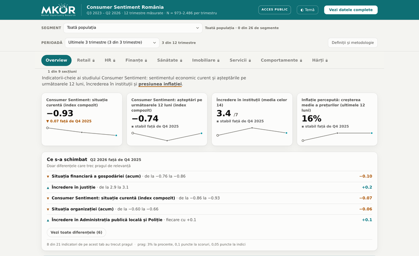Viewport: 419px width, 256px height.
Task: Click Vezi datele complete button
Action: (351, 10)
